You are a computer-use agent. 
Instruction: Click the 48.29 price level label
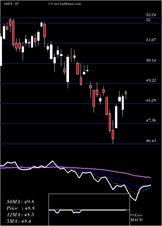click(151, 100)
